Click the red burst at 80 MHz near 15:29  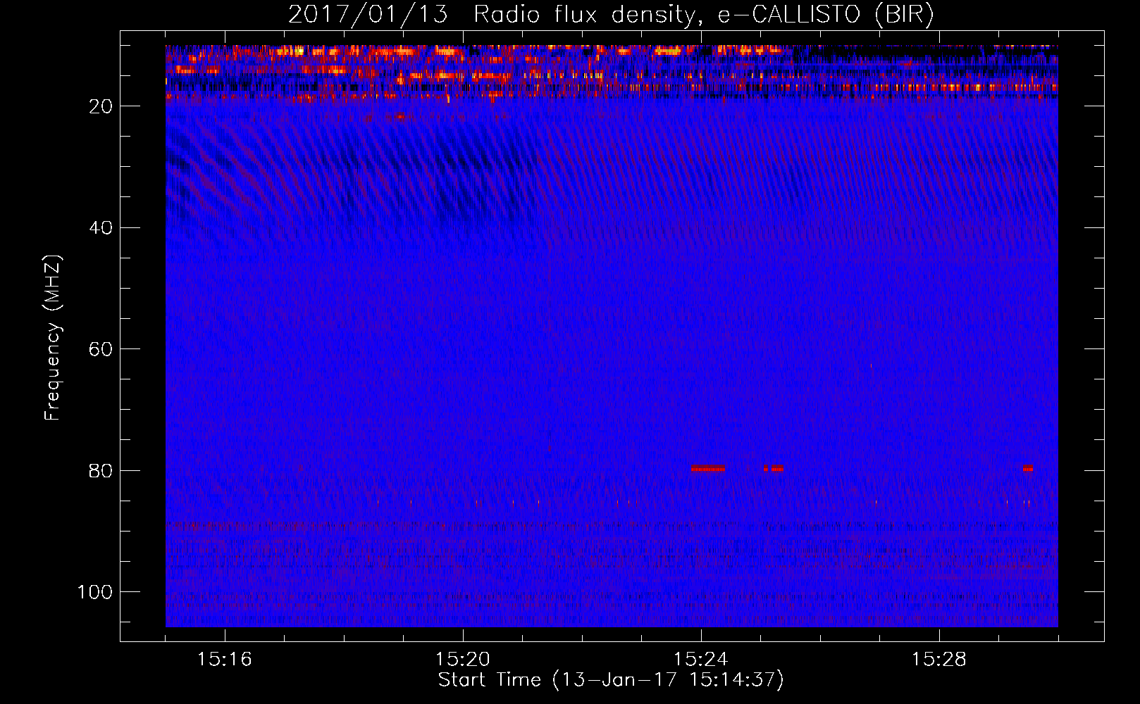1028,468
